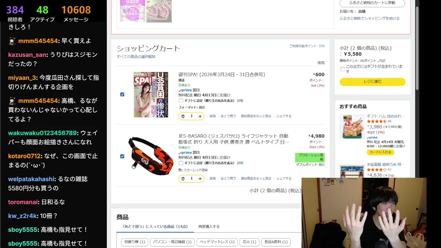Image resolution: width=441 pixels, height=248 pixels.
Task: Click prime logo under JES-BASARO life jacket
Action: (185, 153)
